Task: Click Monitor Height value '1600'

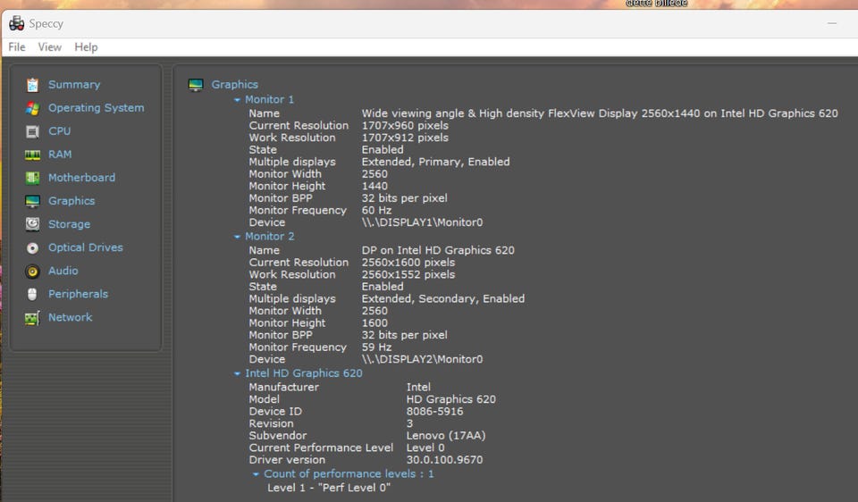Action: pos(374,323)
